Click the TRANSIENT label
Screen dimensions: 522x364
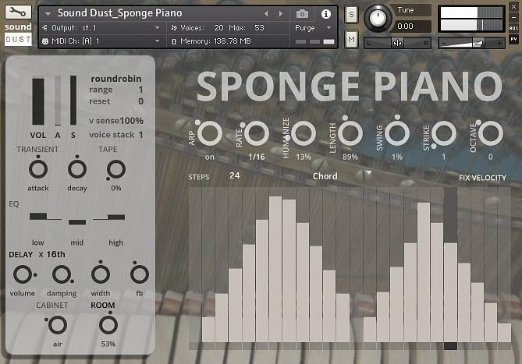click(37, 149)
